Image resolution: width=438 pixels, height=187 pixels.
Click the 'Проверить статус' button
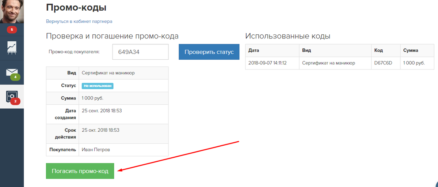click(x=209, y=52)
